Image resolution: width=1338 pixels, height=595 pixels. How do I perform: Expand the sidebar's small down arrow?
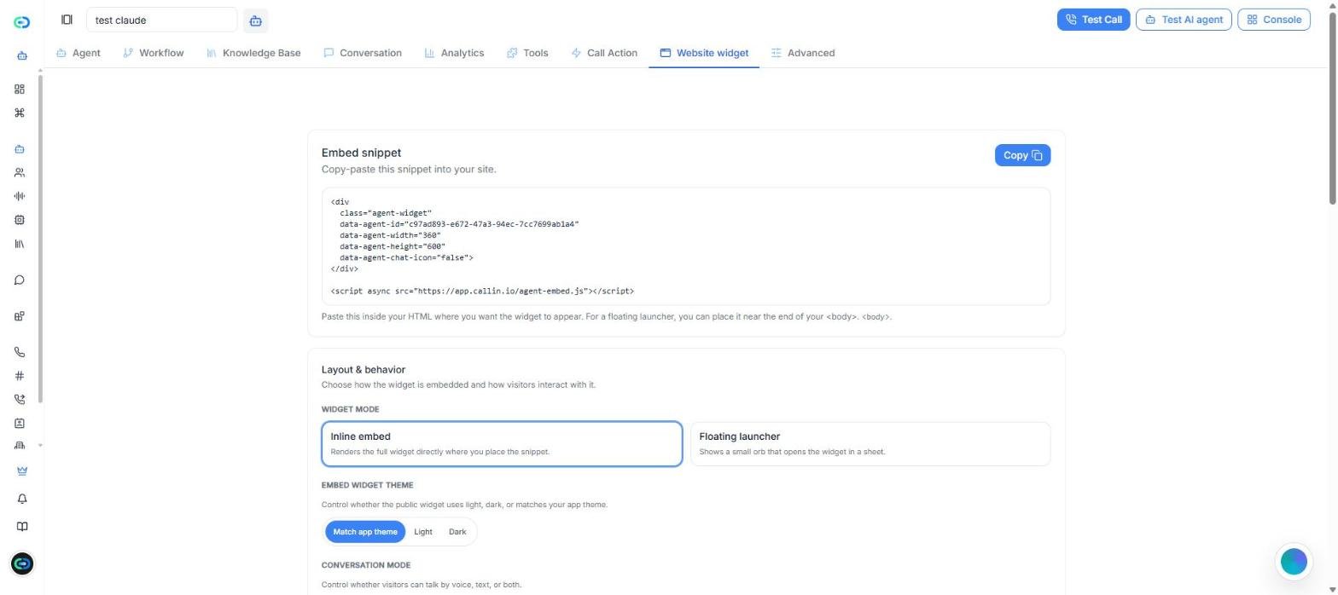pyautogui.click(x=39, y=445)
